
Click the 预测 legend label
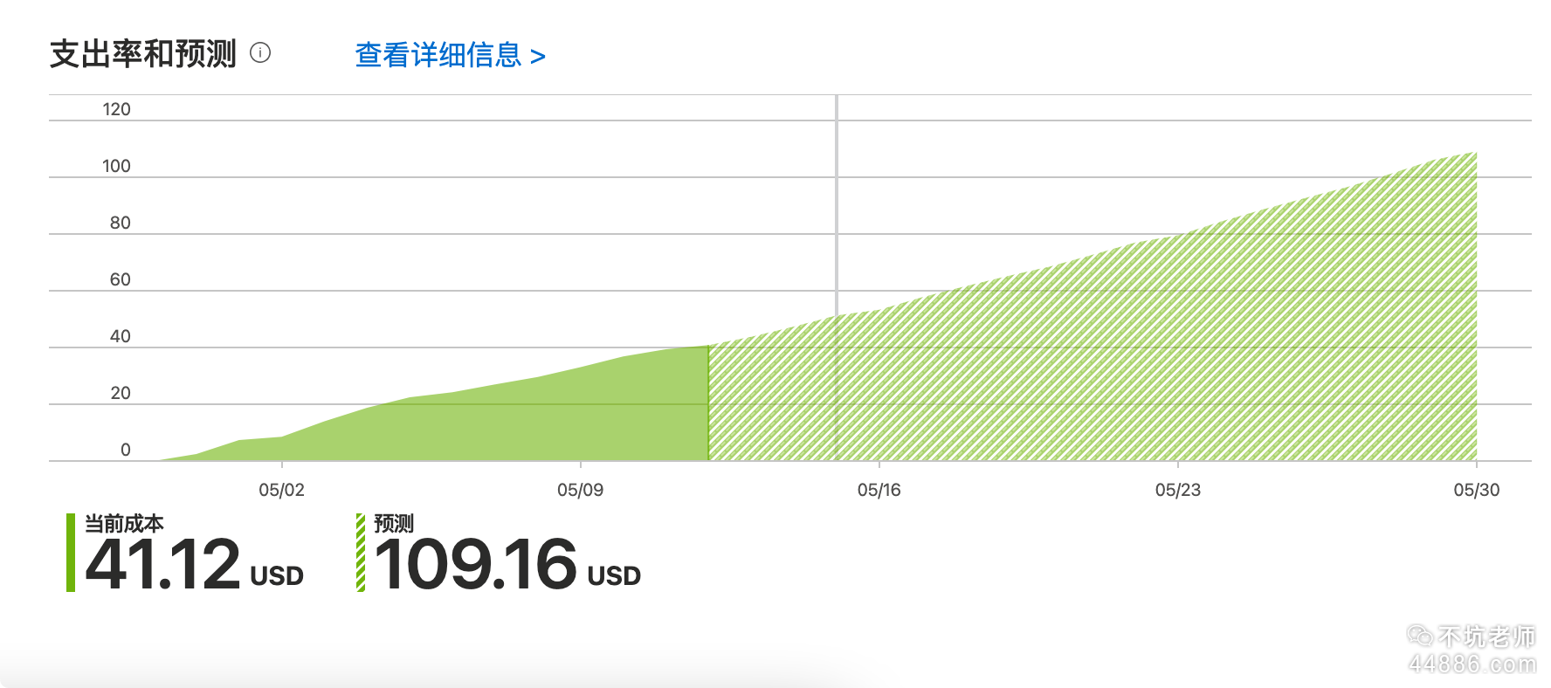click(x=394, y=523)
